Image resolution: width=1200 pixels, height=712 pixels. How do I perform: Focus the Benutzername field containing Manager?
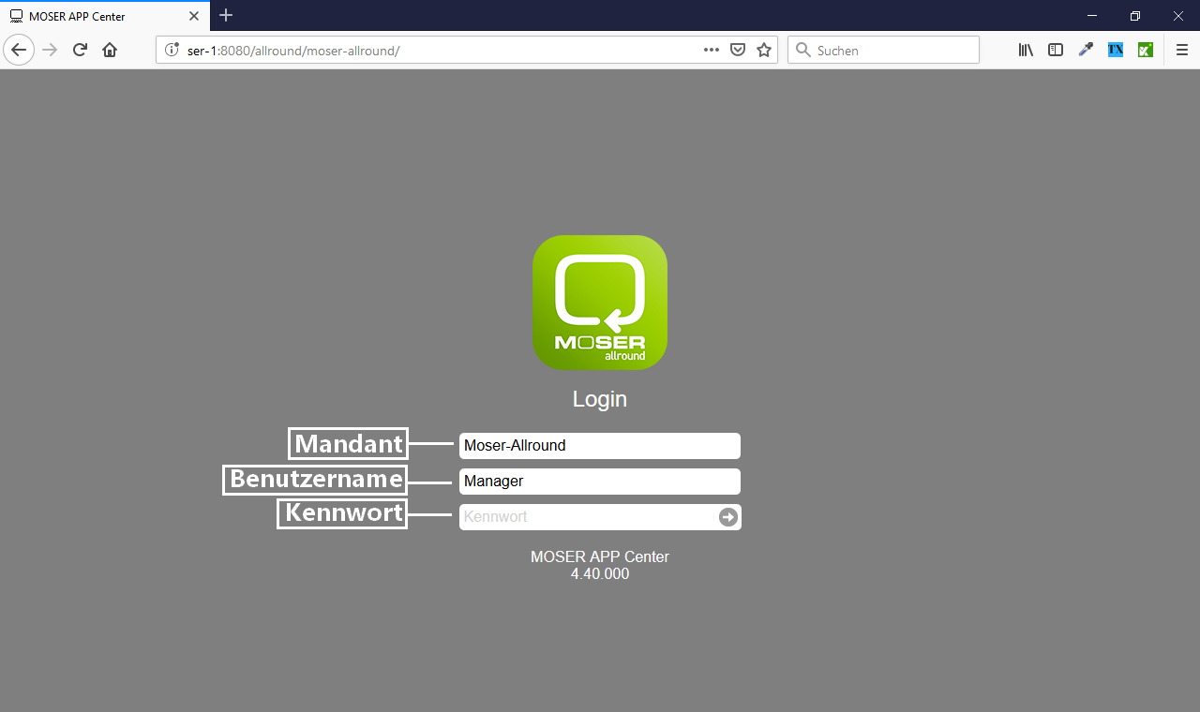click(x=600, y=482)
